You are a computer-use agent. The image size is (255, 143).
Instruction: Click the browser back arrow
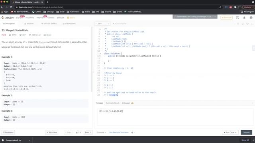tap(2, 7)
